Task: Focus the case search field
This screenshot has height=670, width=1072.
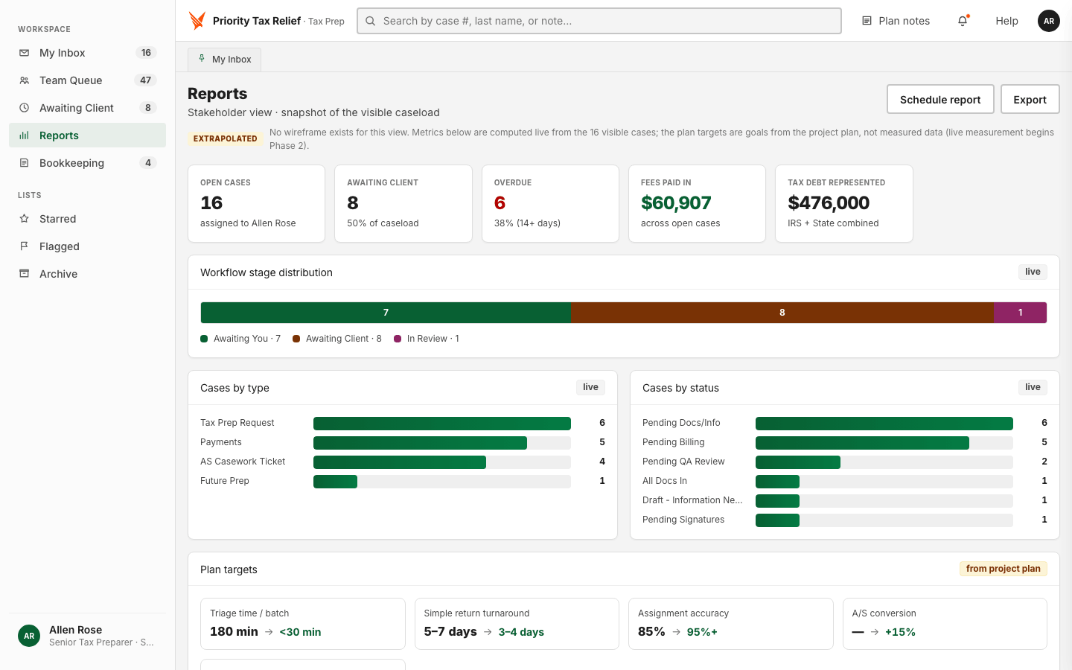Action: [x=599, y=21]
